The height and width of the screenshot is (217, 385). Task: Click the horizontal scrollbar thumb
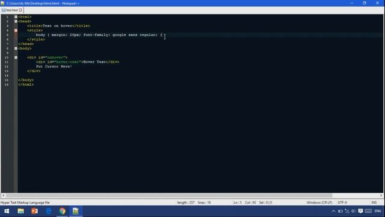tap(169, 195)
